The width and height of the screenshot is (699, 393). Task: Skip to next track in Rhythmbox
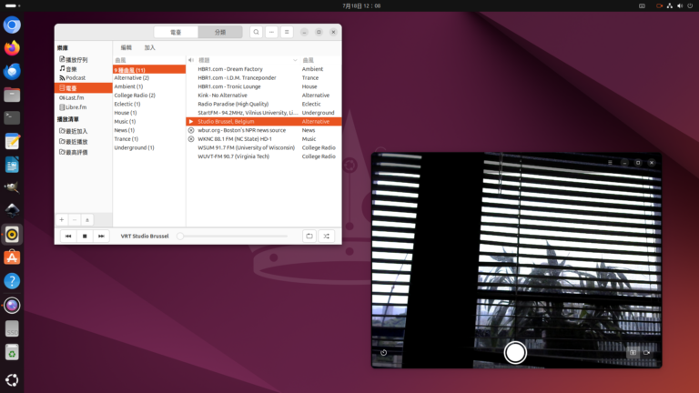click(101, 237)
